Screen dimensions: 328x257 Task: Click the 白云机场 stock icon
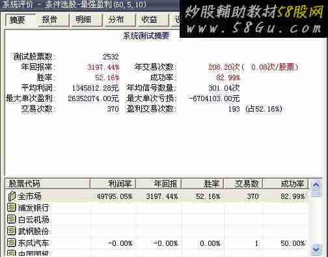tap(12, 219)
